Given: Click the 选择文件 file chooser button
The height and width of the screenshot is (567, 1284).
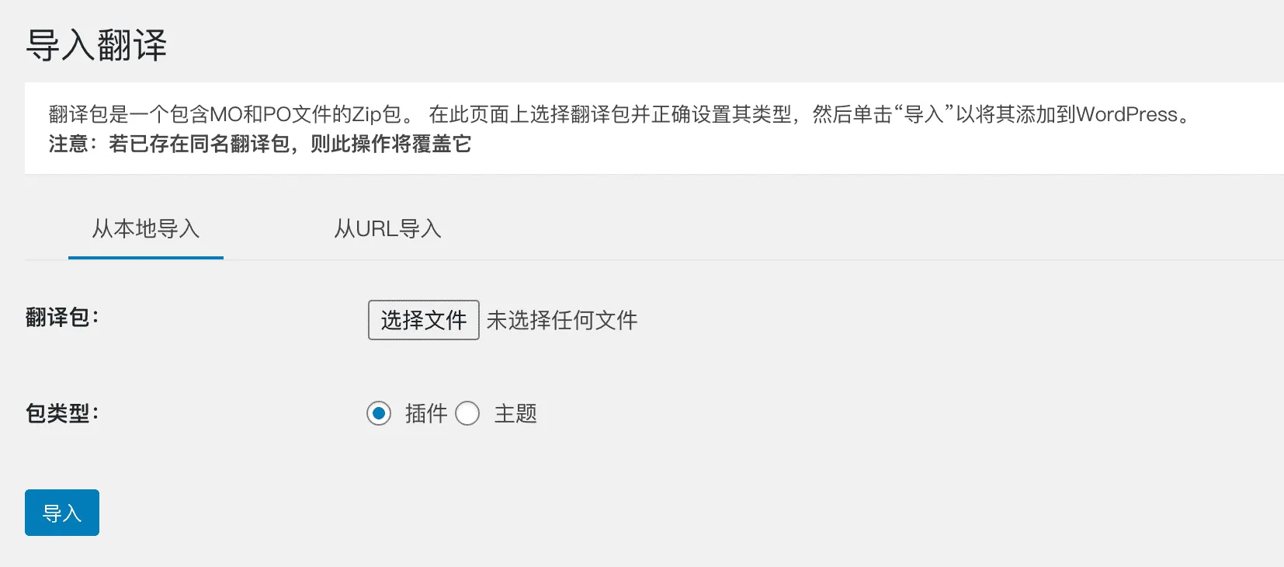Looking at the screenshot, I should 423,320.
